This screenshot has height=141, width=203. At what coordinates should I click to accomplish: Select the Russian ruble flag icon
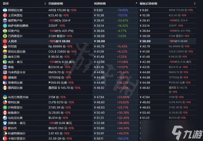click(x=5, y=20)
